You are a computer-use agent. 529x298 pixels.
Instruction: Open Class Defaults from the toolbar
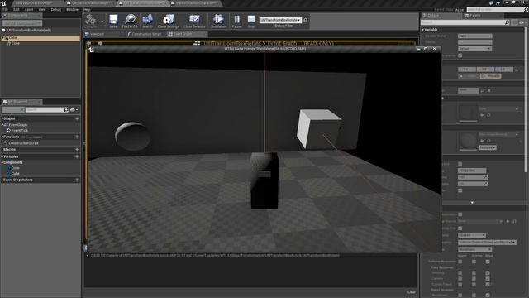(194, 20)
